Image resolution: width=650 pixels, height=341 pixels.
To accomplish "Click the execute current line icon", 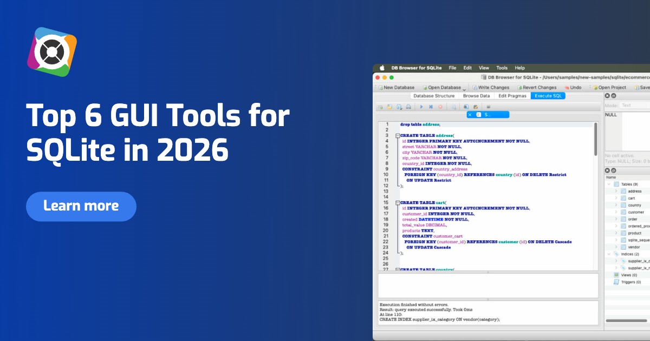I will click(431, 107).
